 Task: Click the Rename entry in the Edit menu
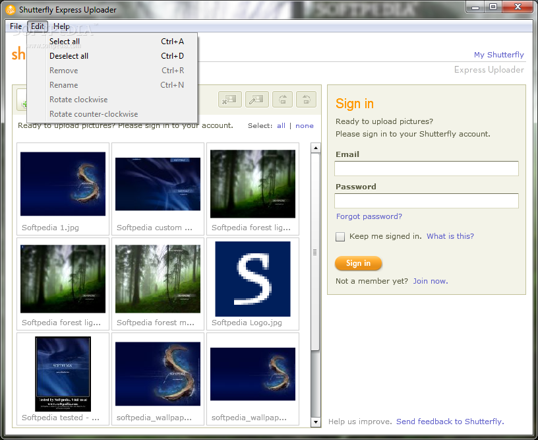[x=112, y=85]
